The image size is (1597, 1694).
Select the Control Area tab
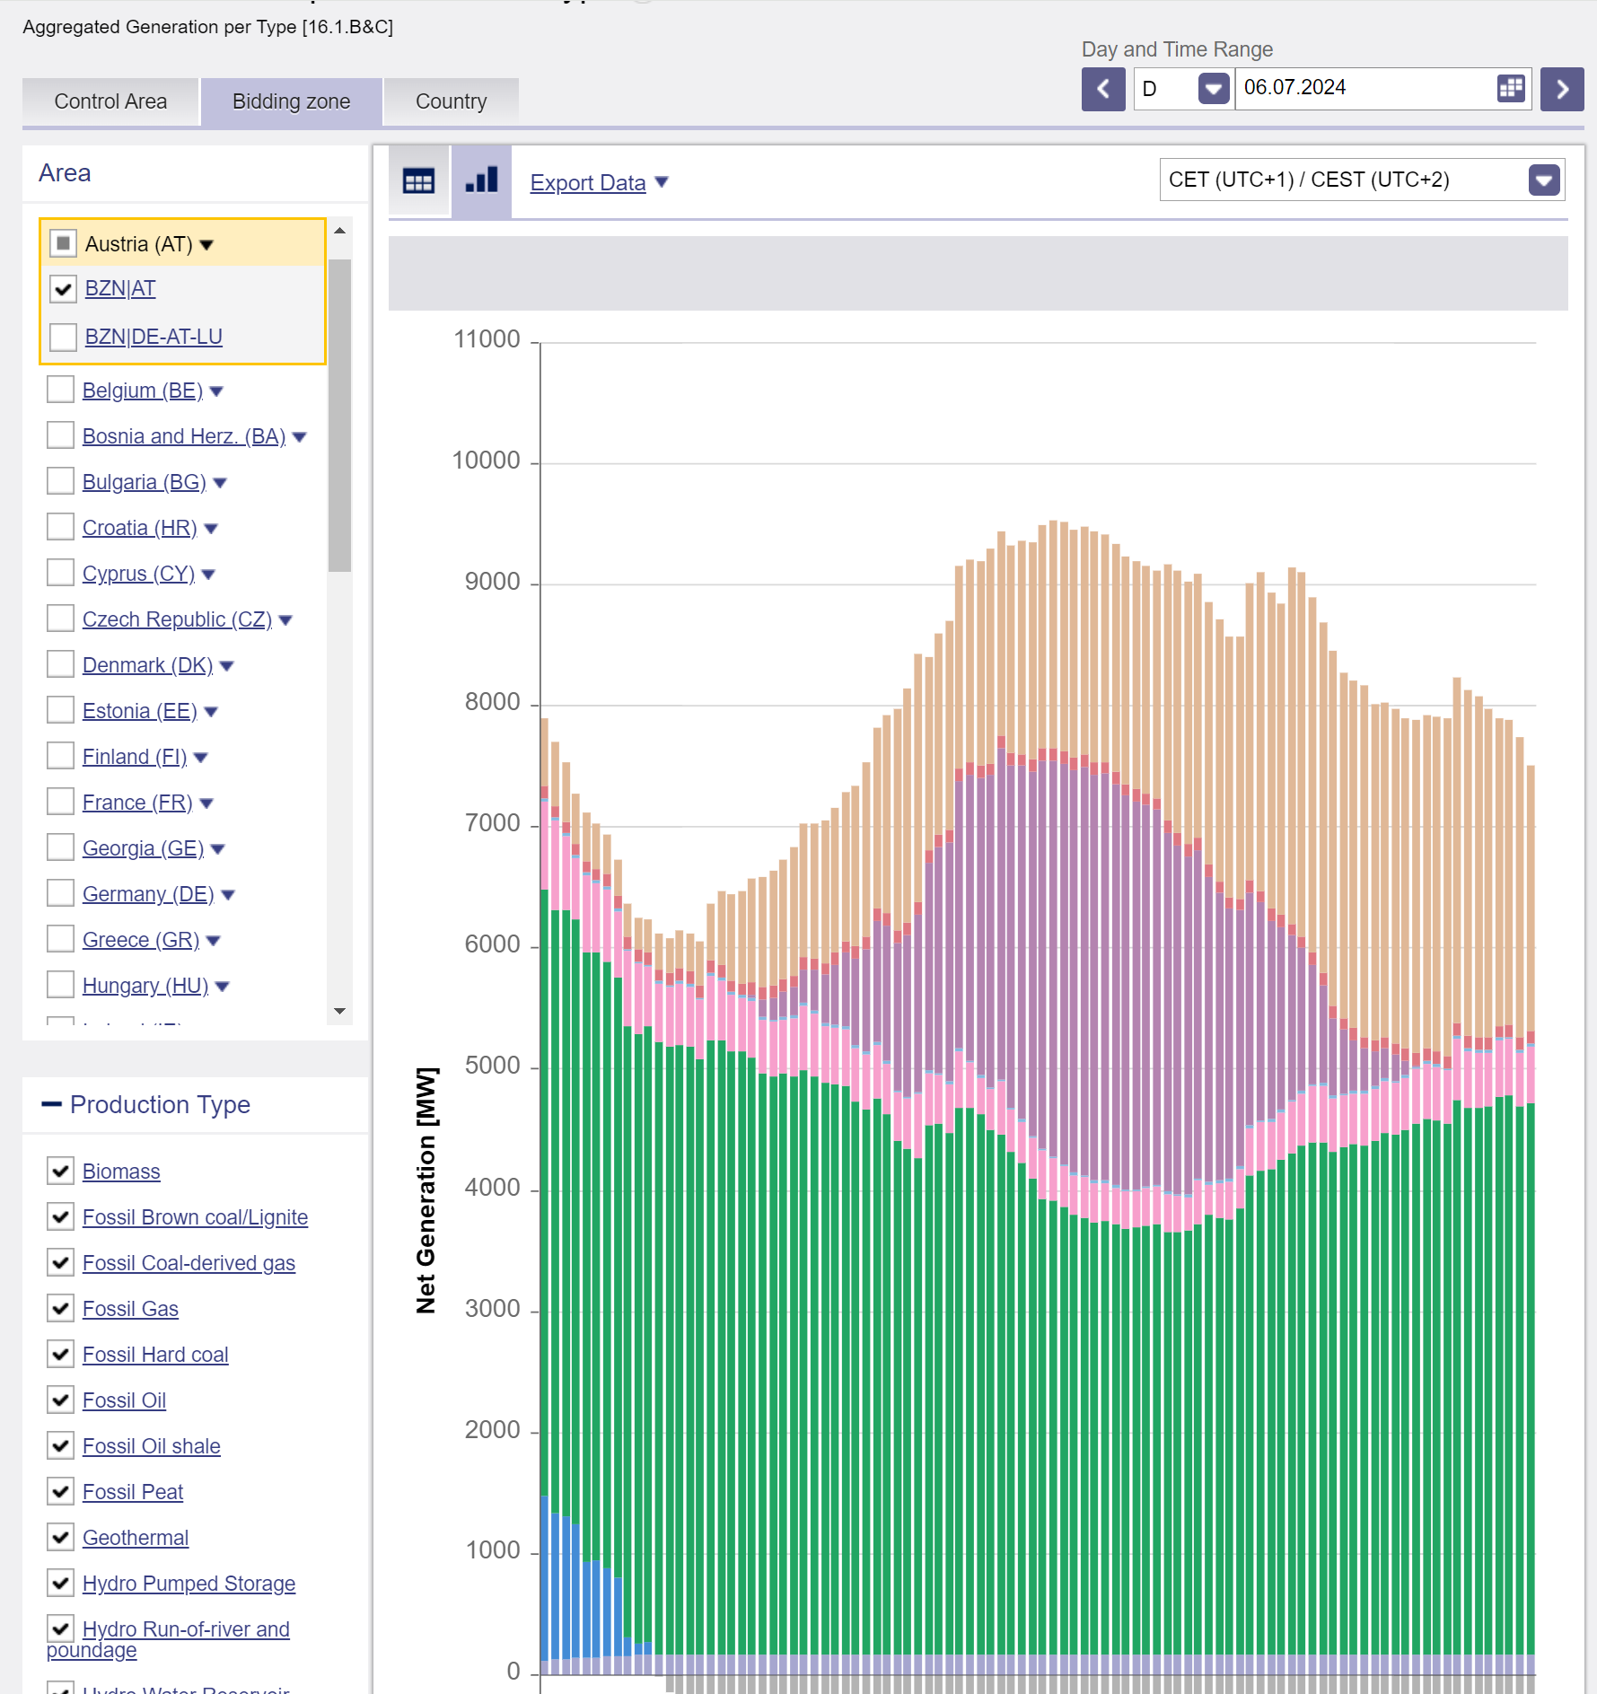110,101
